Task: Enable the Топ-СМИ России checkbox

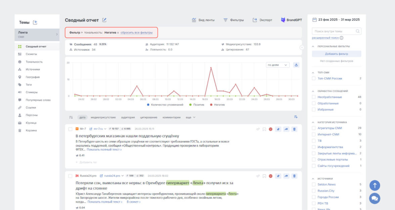Action: (x=314, y=78)
